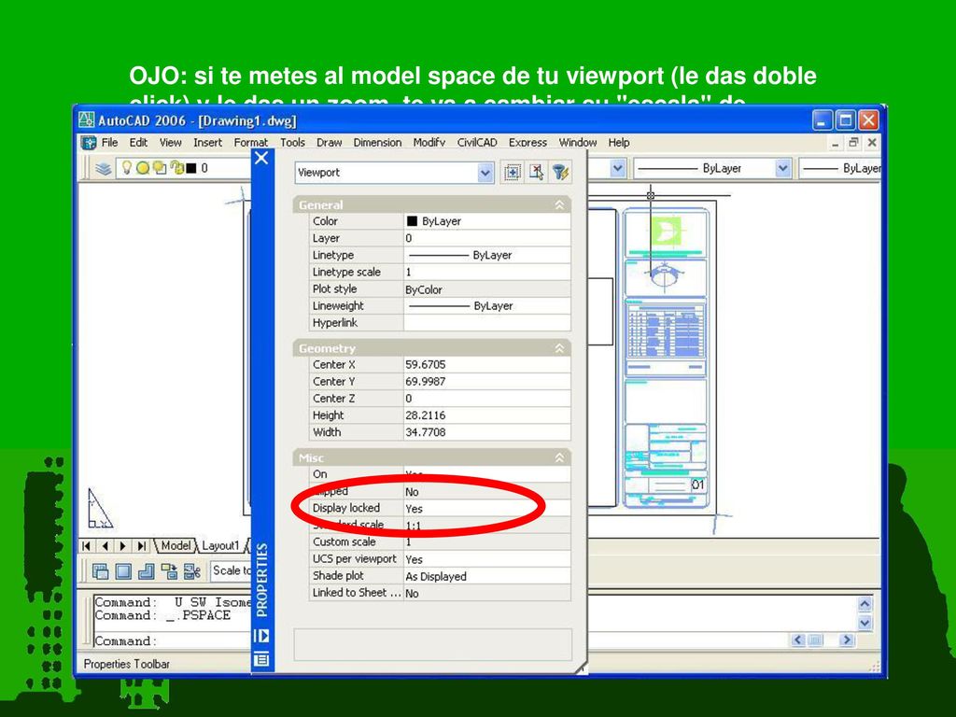Image resolution: width=956 pixels, height=717 pixels.
Task: Click Linked to Sheet No value
Action: [x=486, y=593]
